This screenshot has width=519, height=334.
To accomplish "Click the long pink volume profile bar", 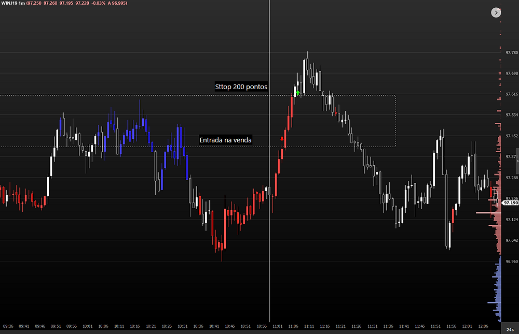I will (488, 213).
